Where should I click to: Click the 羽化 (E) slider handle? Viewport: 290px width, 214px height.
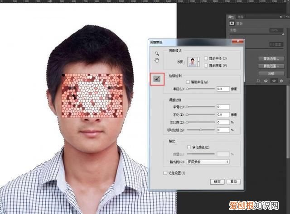(187, 114)
